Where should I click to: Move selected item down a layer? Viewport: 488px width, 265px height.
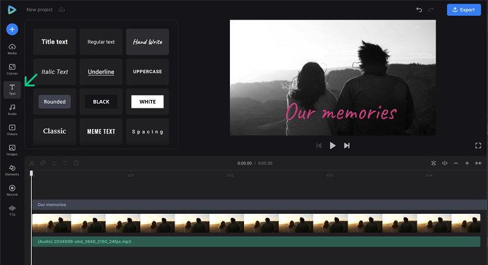(x=65, y=163)
